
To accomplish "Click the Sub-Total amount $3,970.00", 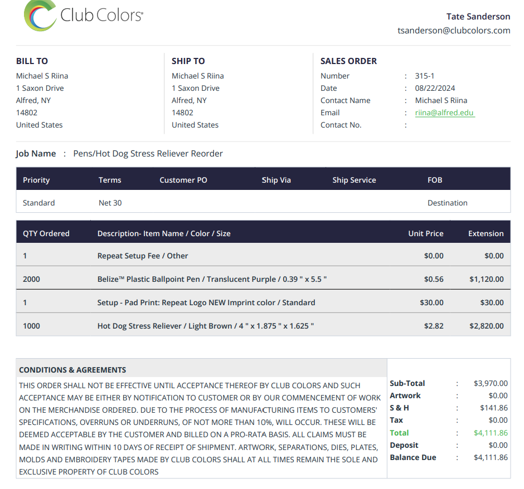I will 490,383.
